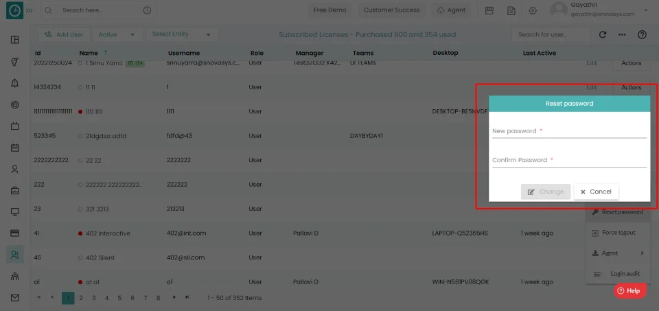Image resolution: width=659 pixels, height=311 pixels.
Task: Open the briefcase projects sidebar icon
Action: pyautogui.click(x=14, y=190)
